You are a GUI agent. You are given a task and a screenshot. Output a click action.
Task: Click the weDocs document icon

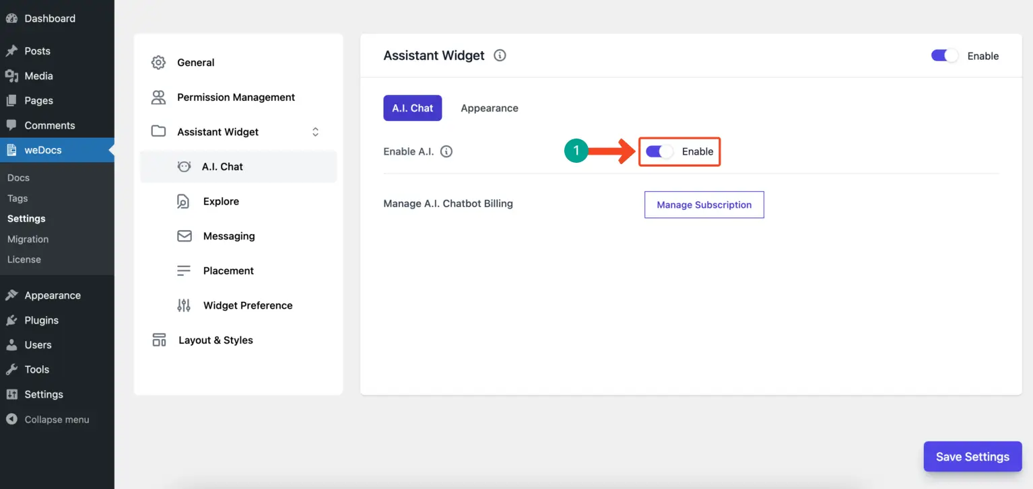11,150
